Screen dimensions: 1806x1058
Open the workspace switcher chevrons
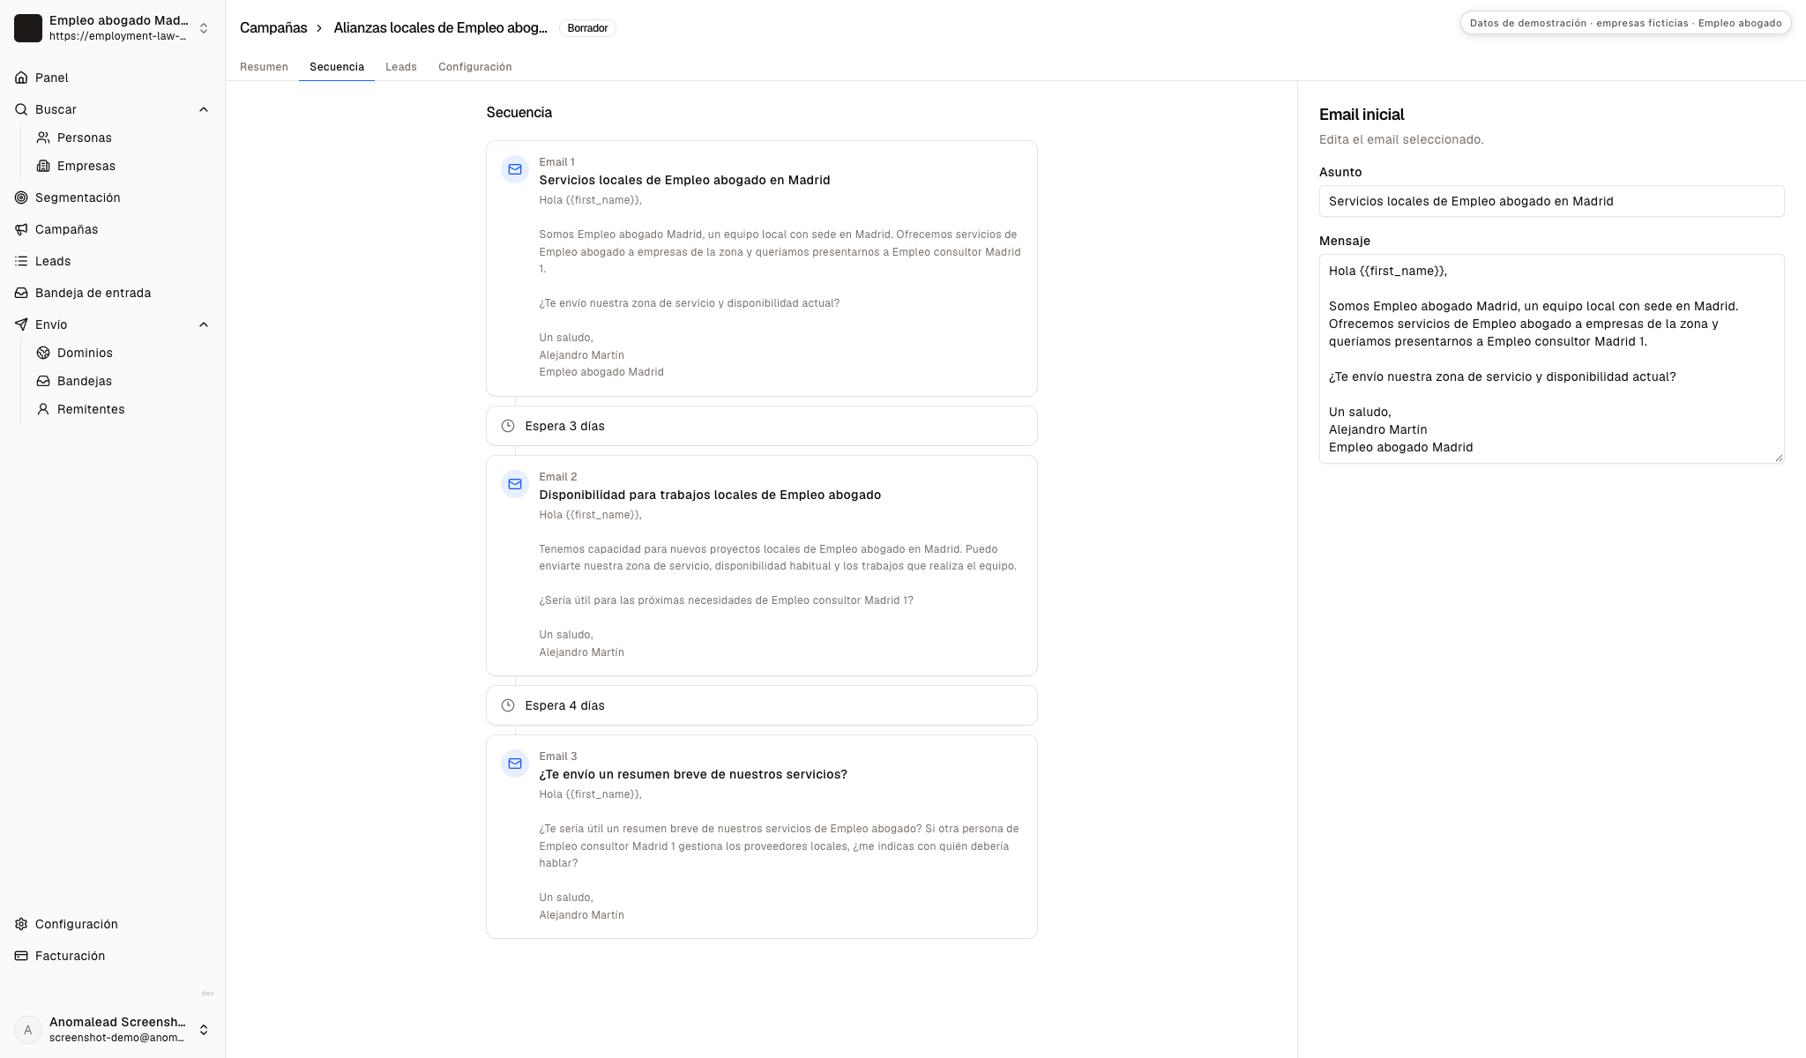(204, 28)
